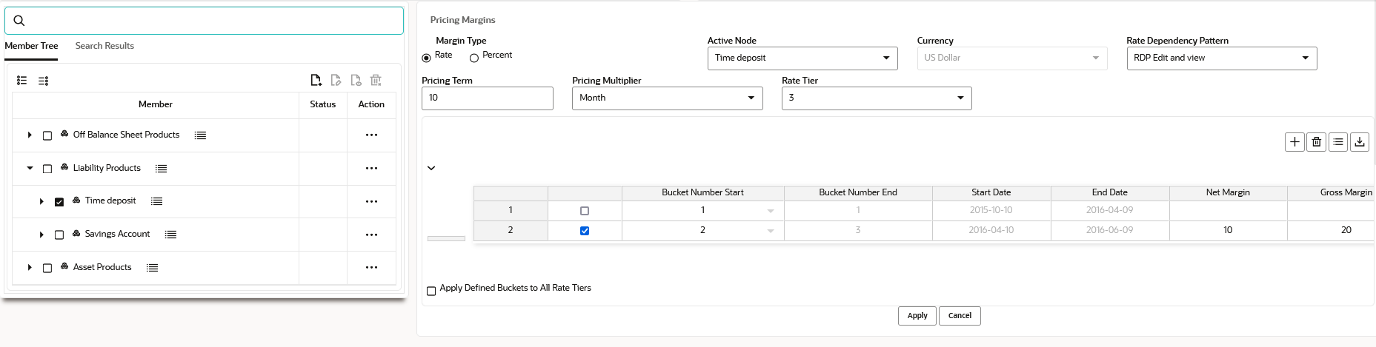Enable Apply Defined Buckets to All Rate Tiers
Image resolution: width=1376 pixels, height=347 pixels.
(431, 292)
